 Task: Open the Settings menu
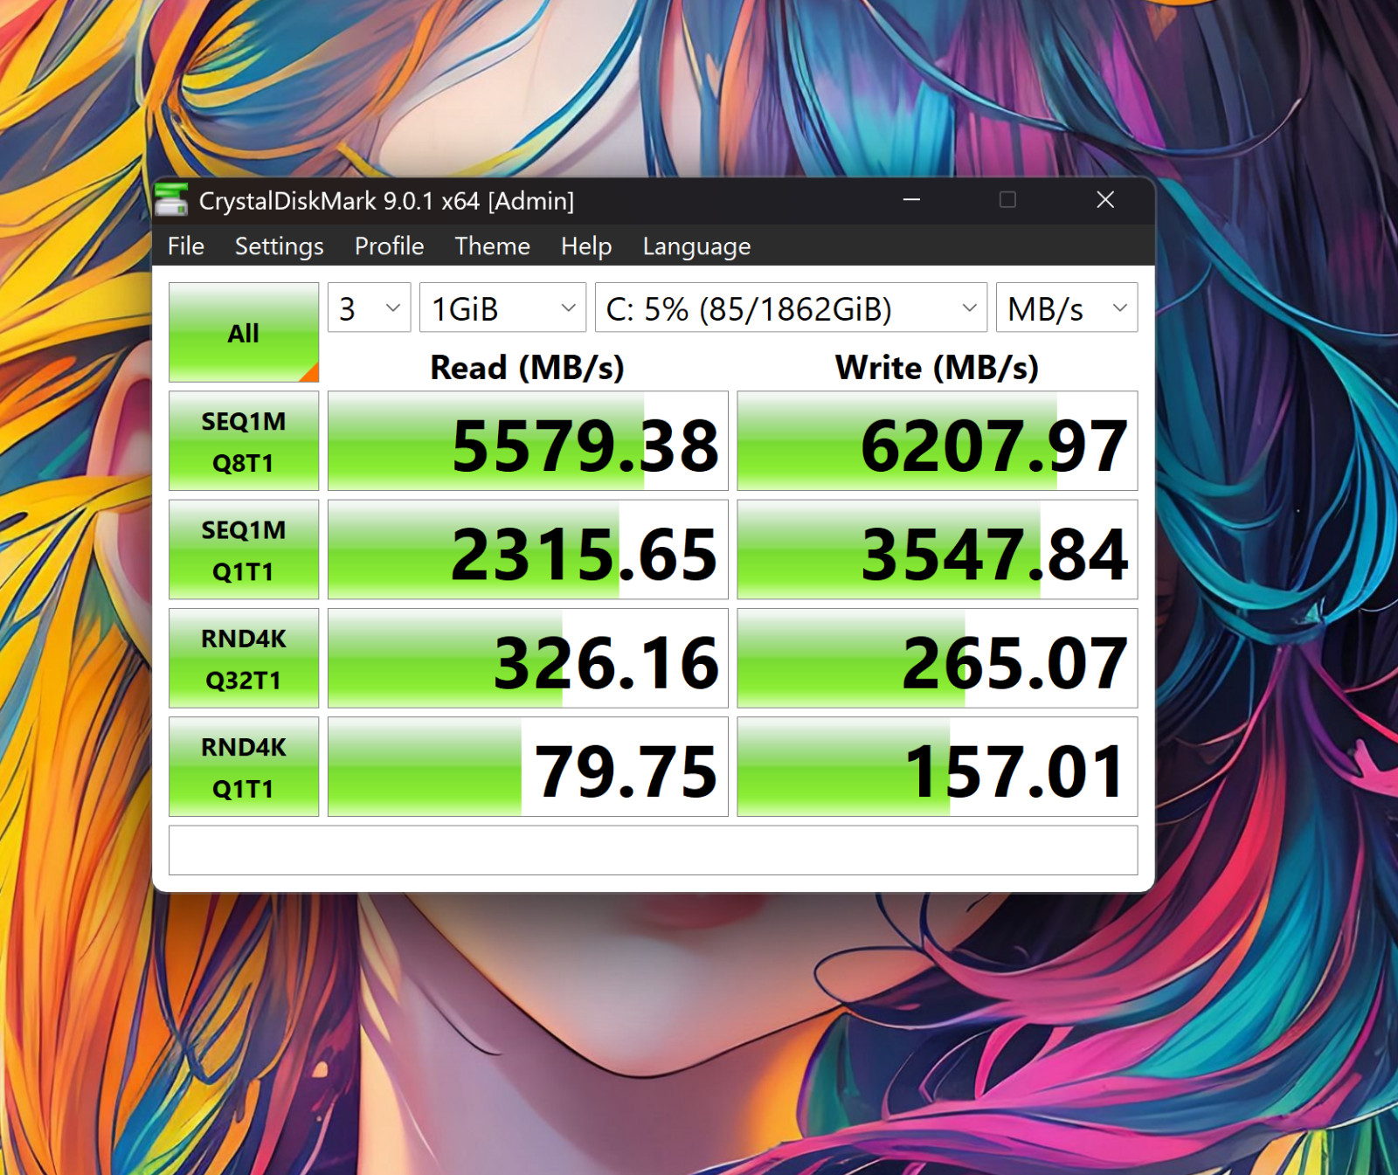coord(279,246)
